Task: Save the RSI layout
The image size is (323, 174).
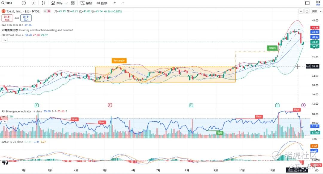Action: pyautogui.click(x=318, y=3)
